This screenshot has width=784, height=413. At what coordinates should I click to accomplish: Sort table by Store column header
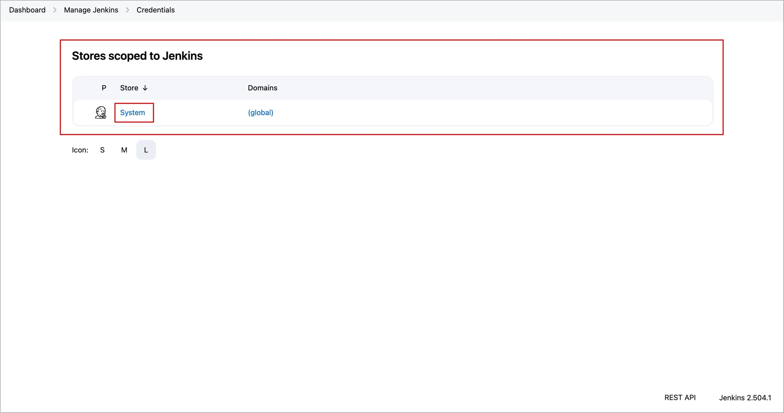[129, 88]
